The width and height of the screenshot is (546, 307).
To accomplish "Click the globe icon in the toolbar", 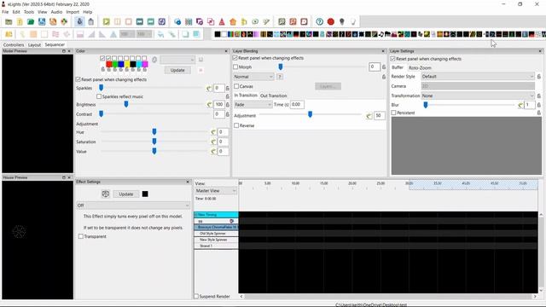I will tap(177, 22).
